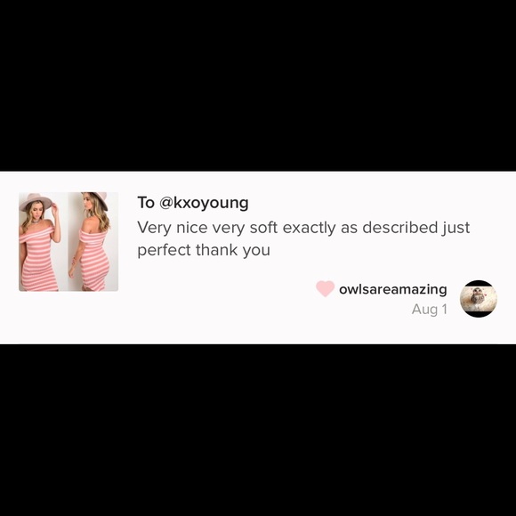516x516 pixels.
Task: Open the owl profile avatar
Action: (x=478, y=299)
